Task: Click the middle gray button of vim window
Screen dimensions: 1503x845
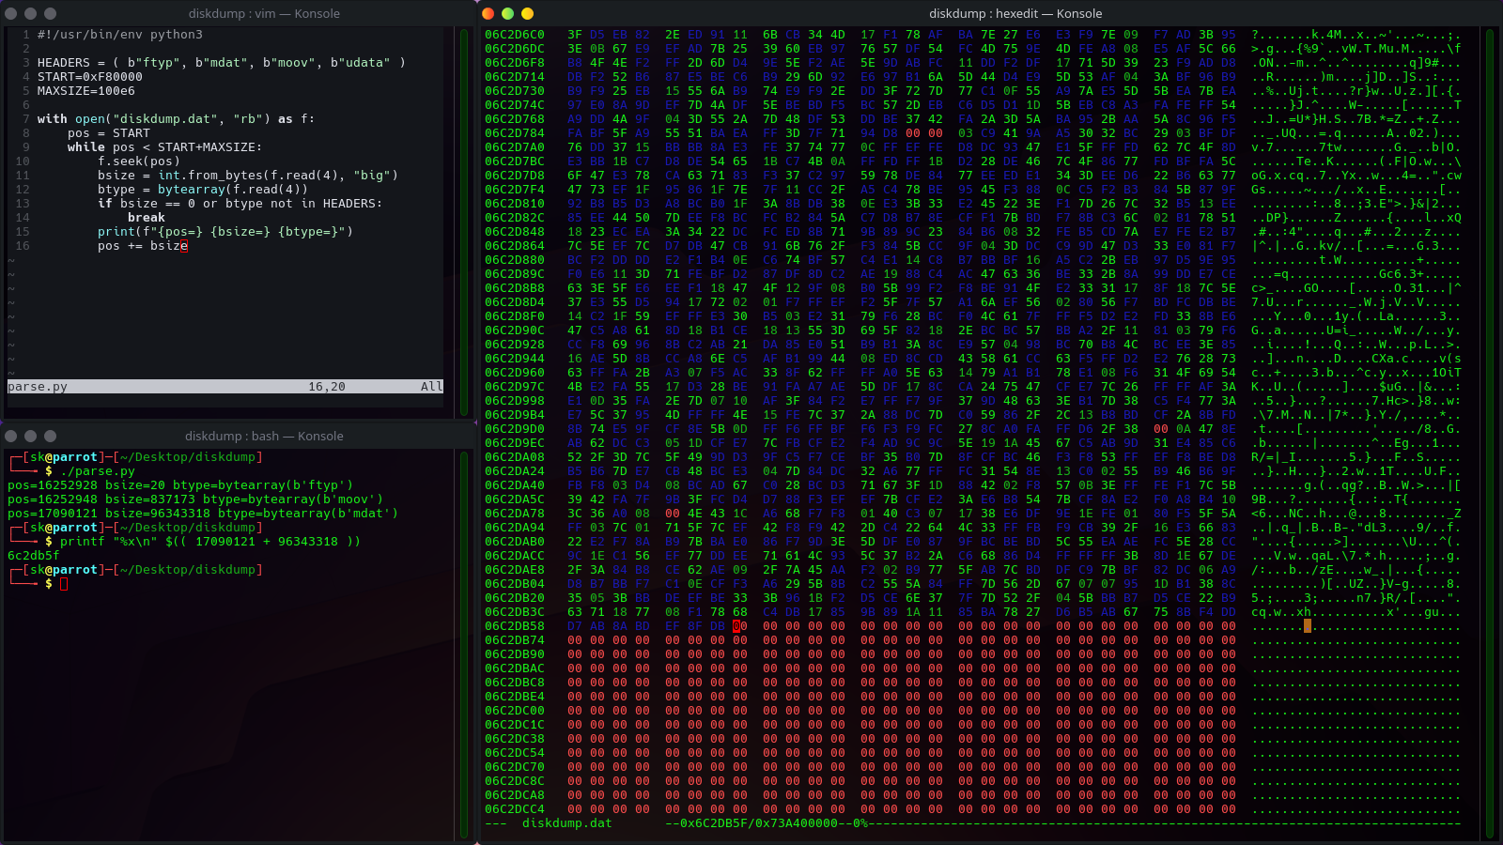Action: pyautogui.click(x=31, y=13)
